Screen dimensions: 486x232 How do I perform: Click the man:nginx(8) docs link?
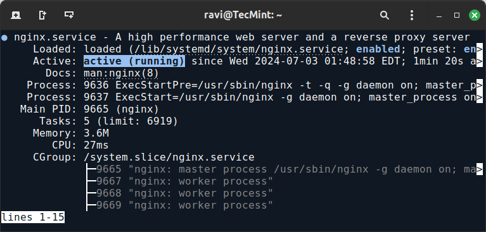coord(121,73)
